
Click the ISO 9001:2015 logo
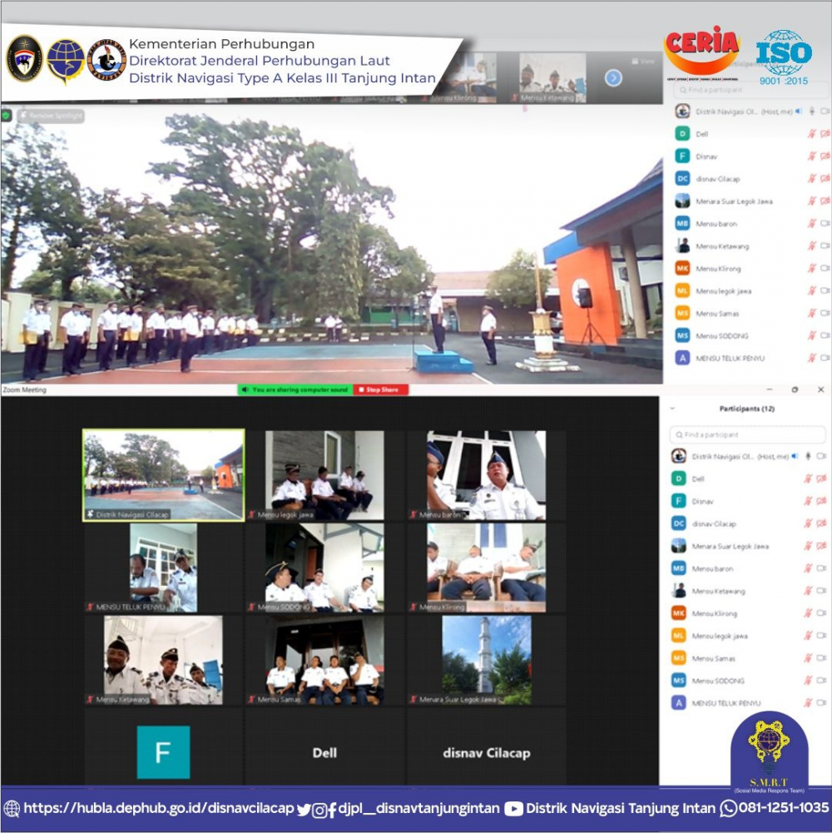(x=784, y=57)
